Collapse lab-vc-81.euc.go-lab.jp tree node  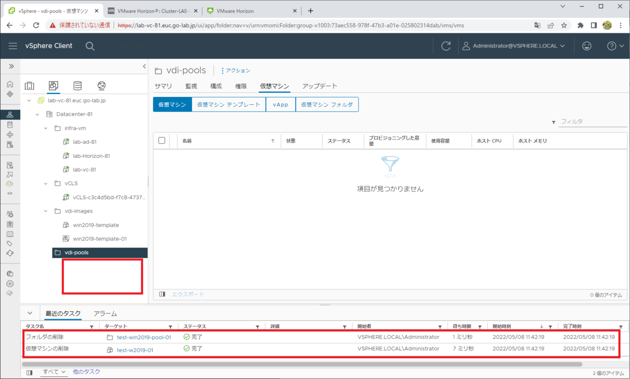coord(28,101)
